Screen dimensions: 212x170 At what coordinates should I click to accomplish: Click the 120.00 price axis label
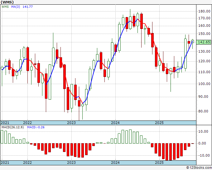click(204, 61)
